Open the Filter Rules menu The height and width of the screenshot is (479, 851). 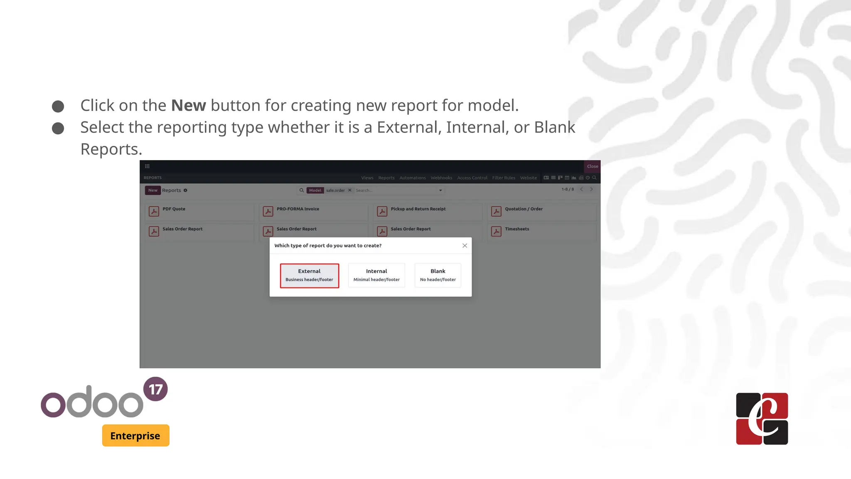(504, 178)
